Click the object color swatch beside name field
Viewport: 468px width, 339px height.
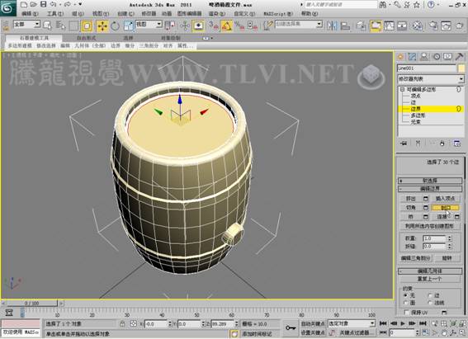point(461,68)
